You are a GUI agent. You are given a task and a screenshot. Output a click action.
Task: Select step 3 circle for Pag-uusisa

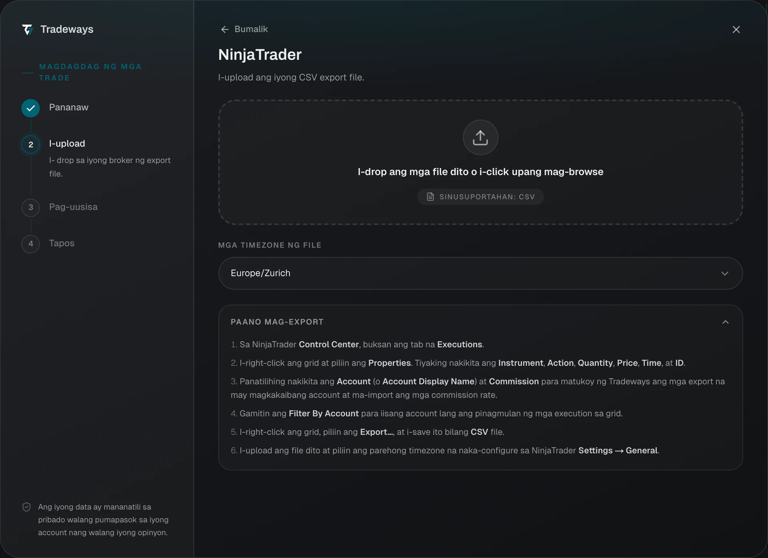point(31,207)
